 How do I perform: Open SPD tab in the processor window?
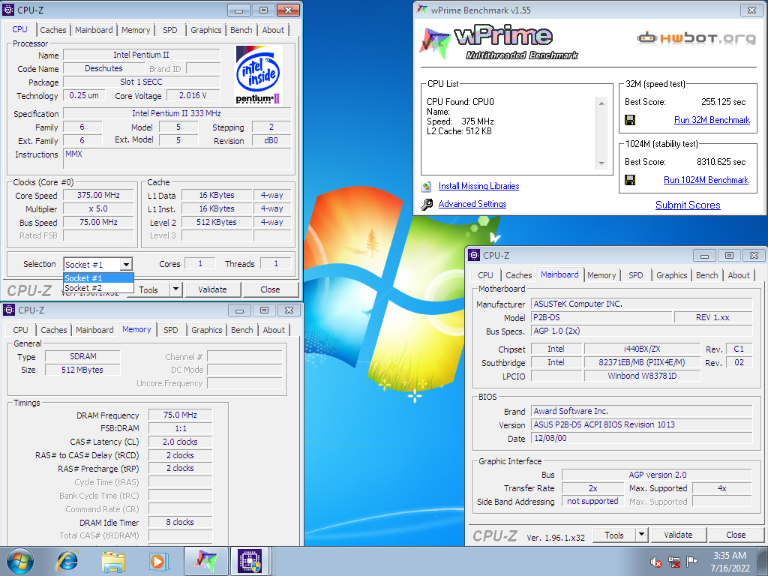[x=170, y=30]
